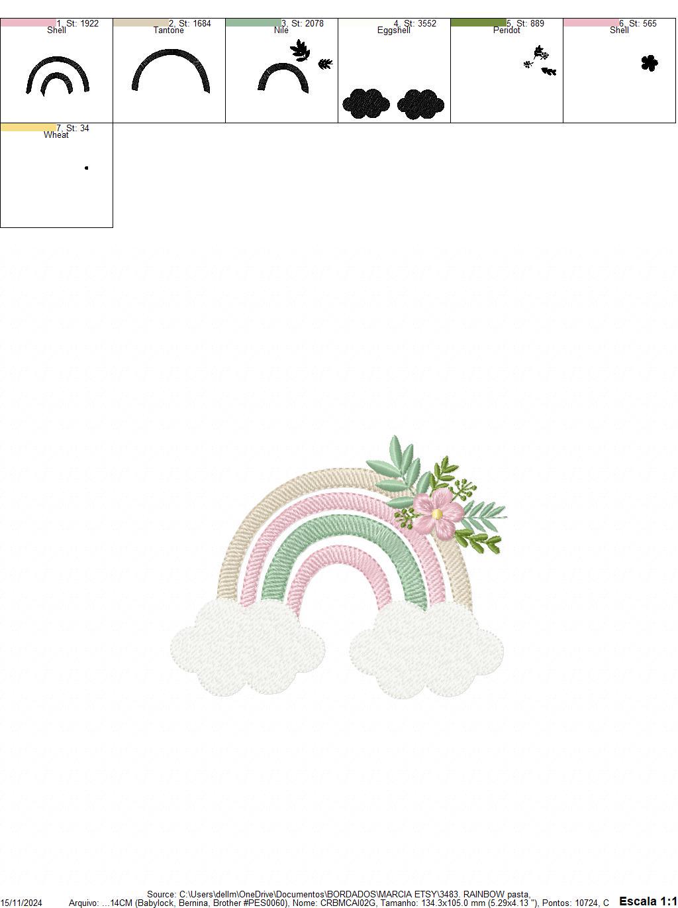Expand step 1 labeled St: 1922

(77, 22)
